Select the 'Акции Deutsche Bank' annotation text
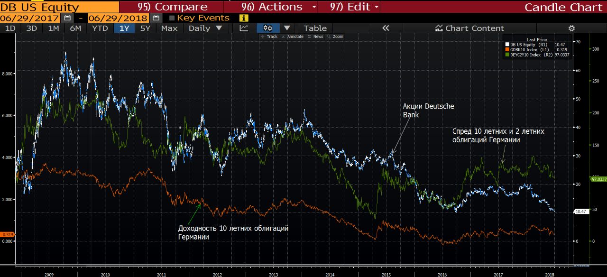The width and height of the screenshot is (607, 277). (x=428, y=110)
